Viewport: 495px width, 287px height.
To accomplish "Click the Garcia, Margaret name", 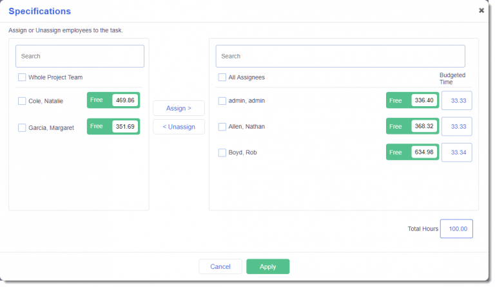I will click(x=51, y=127).
